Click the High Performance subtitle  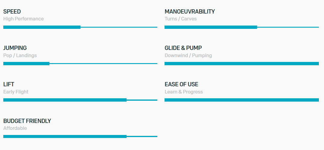click(24, 19)
